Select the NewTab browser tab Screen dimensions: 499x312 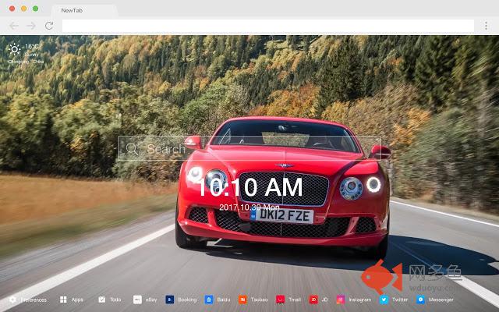[85, 10]
